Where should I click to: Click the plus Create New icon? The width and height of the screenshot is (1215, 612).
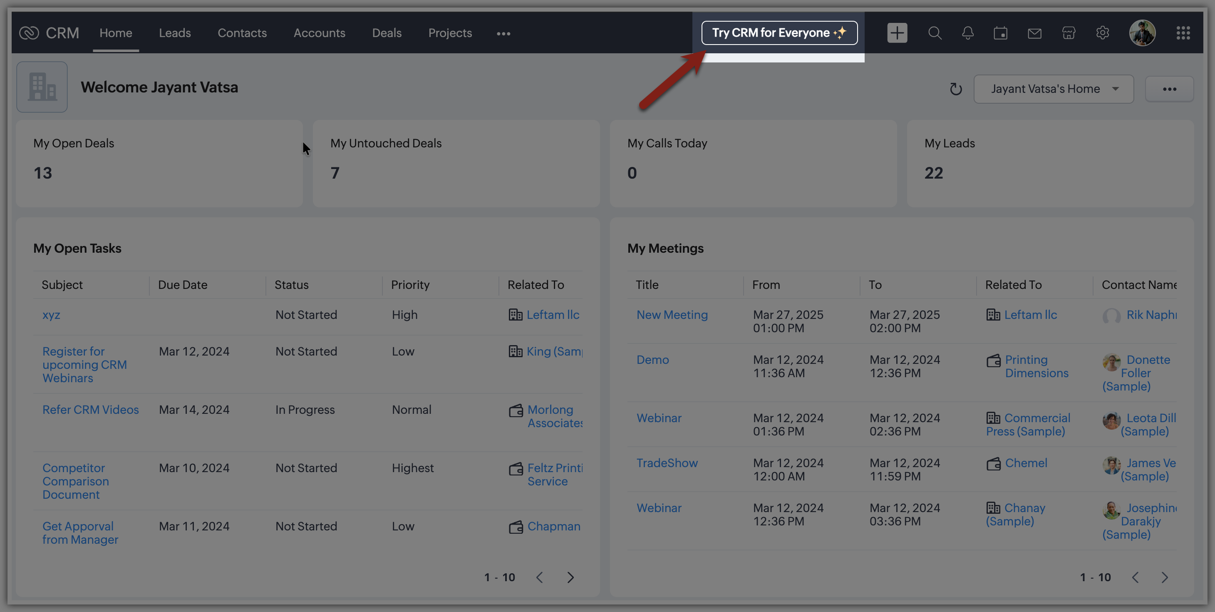897,33
